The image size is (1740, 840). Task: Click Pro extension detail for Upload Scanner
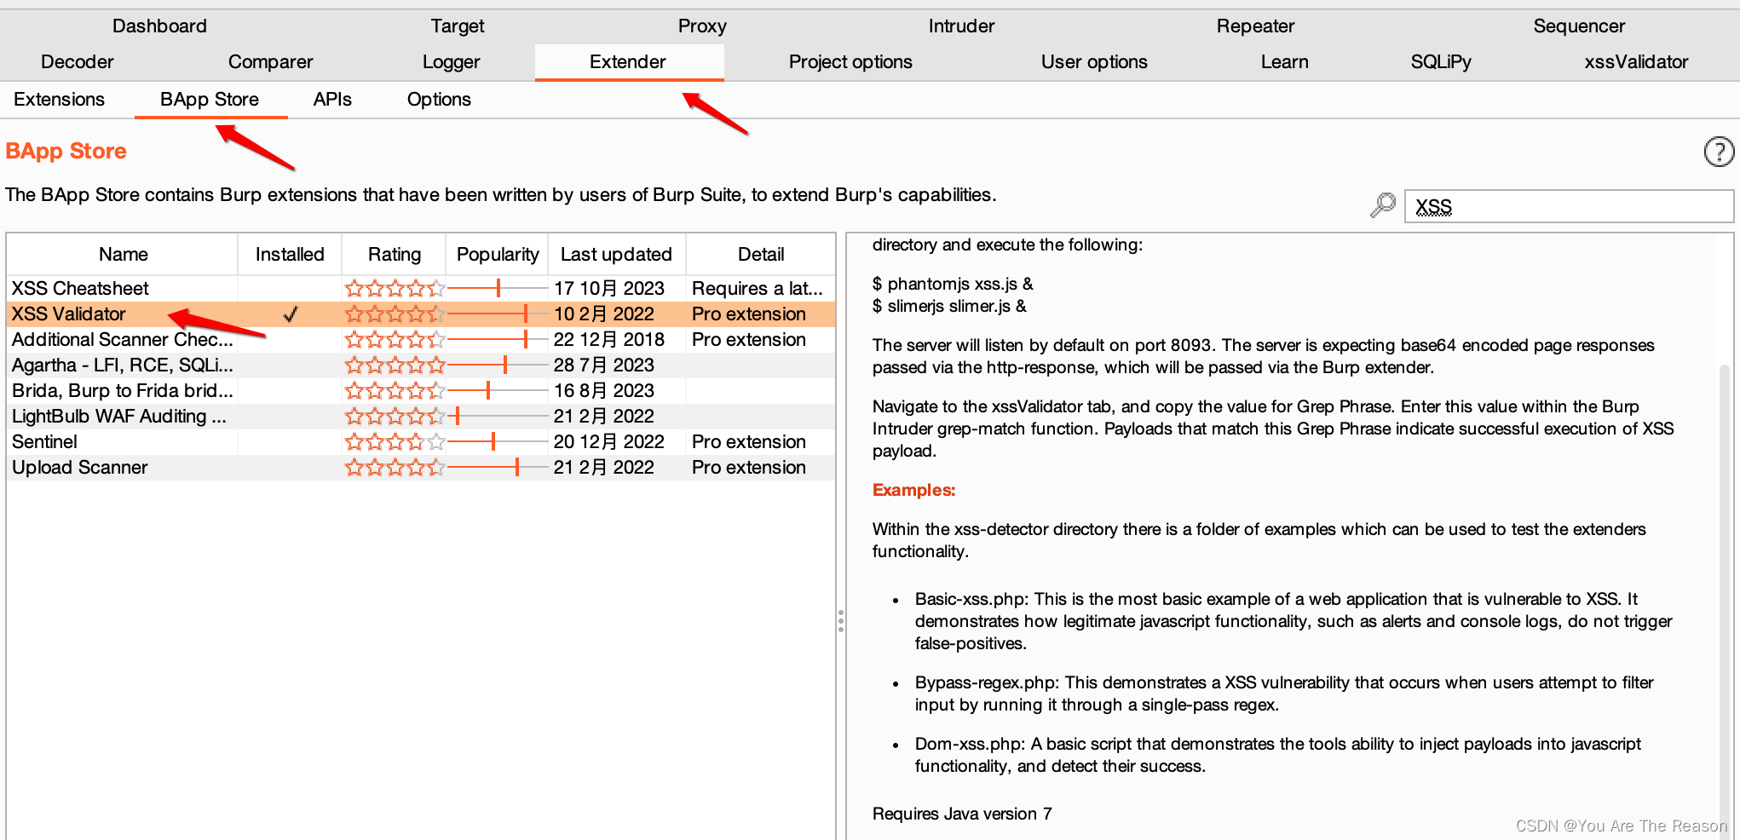coord(748,467)
